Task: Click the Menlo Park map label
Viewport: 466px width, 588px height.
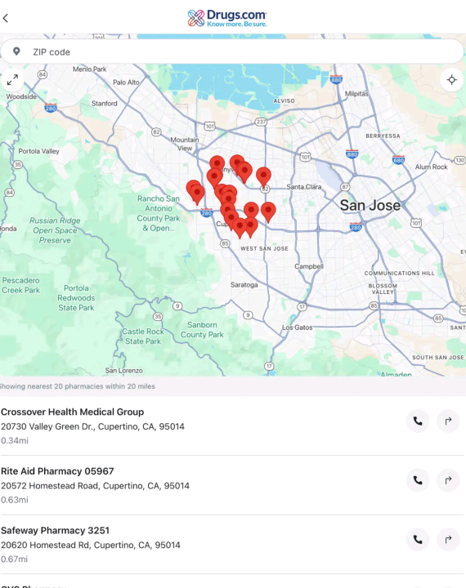Action: [x=89, y=69]
